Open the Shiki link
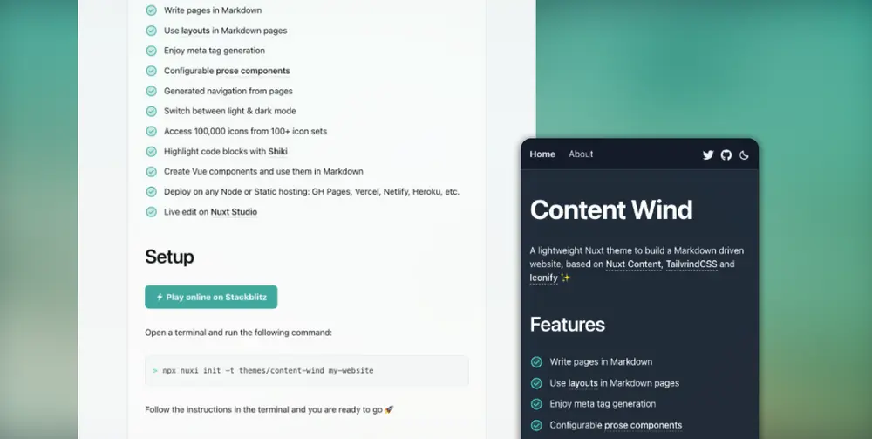This screenshot has height=439, width=872. pyautogui.click(x=277, y=151)
